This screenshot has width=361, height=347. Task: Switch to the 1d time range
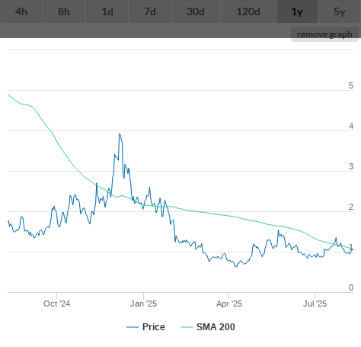pyautogui.click(x=107, y=11)
